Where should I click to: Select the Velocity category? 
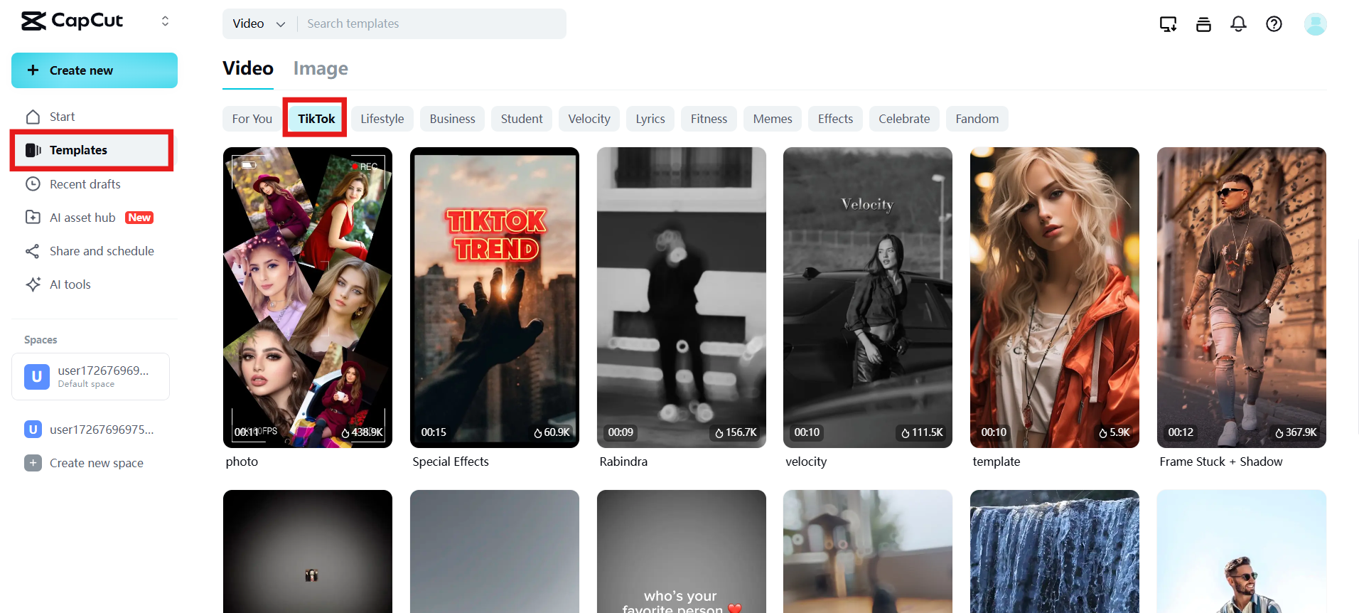point(589,119)
